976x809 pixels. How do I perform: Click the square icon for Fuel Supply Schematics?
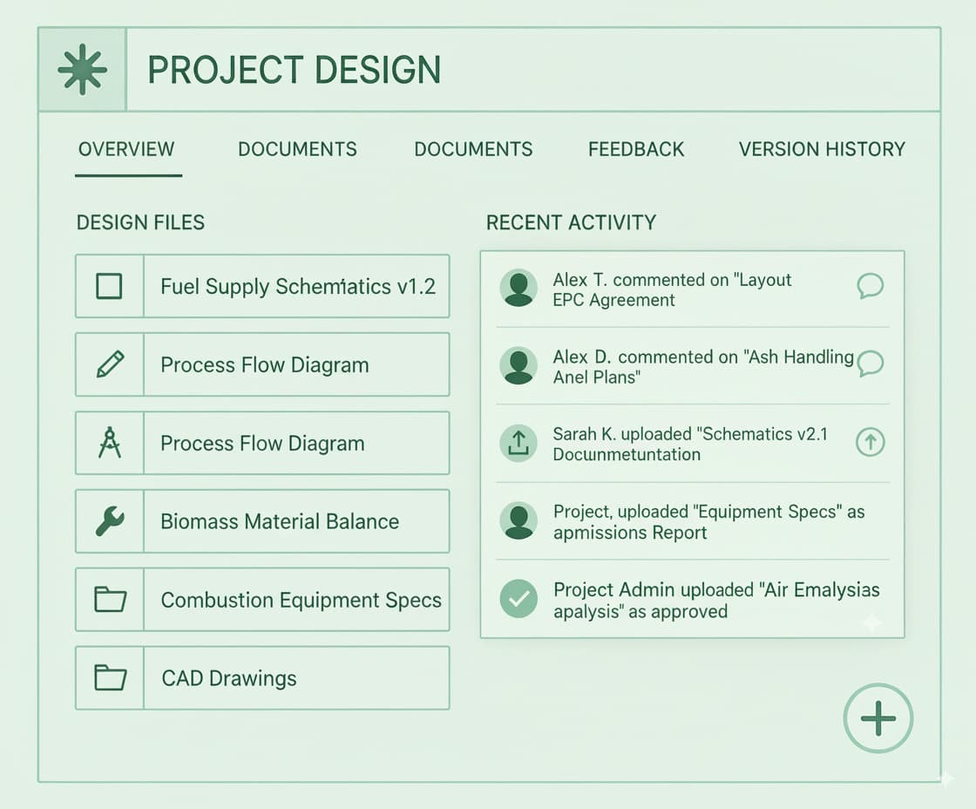[x=109, y=287]
